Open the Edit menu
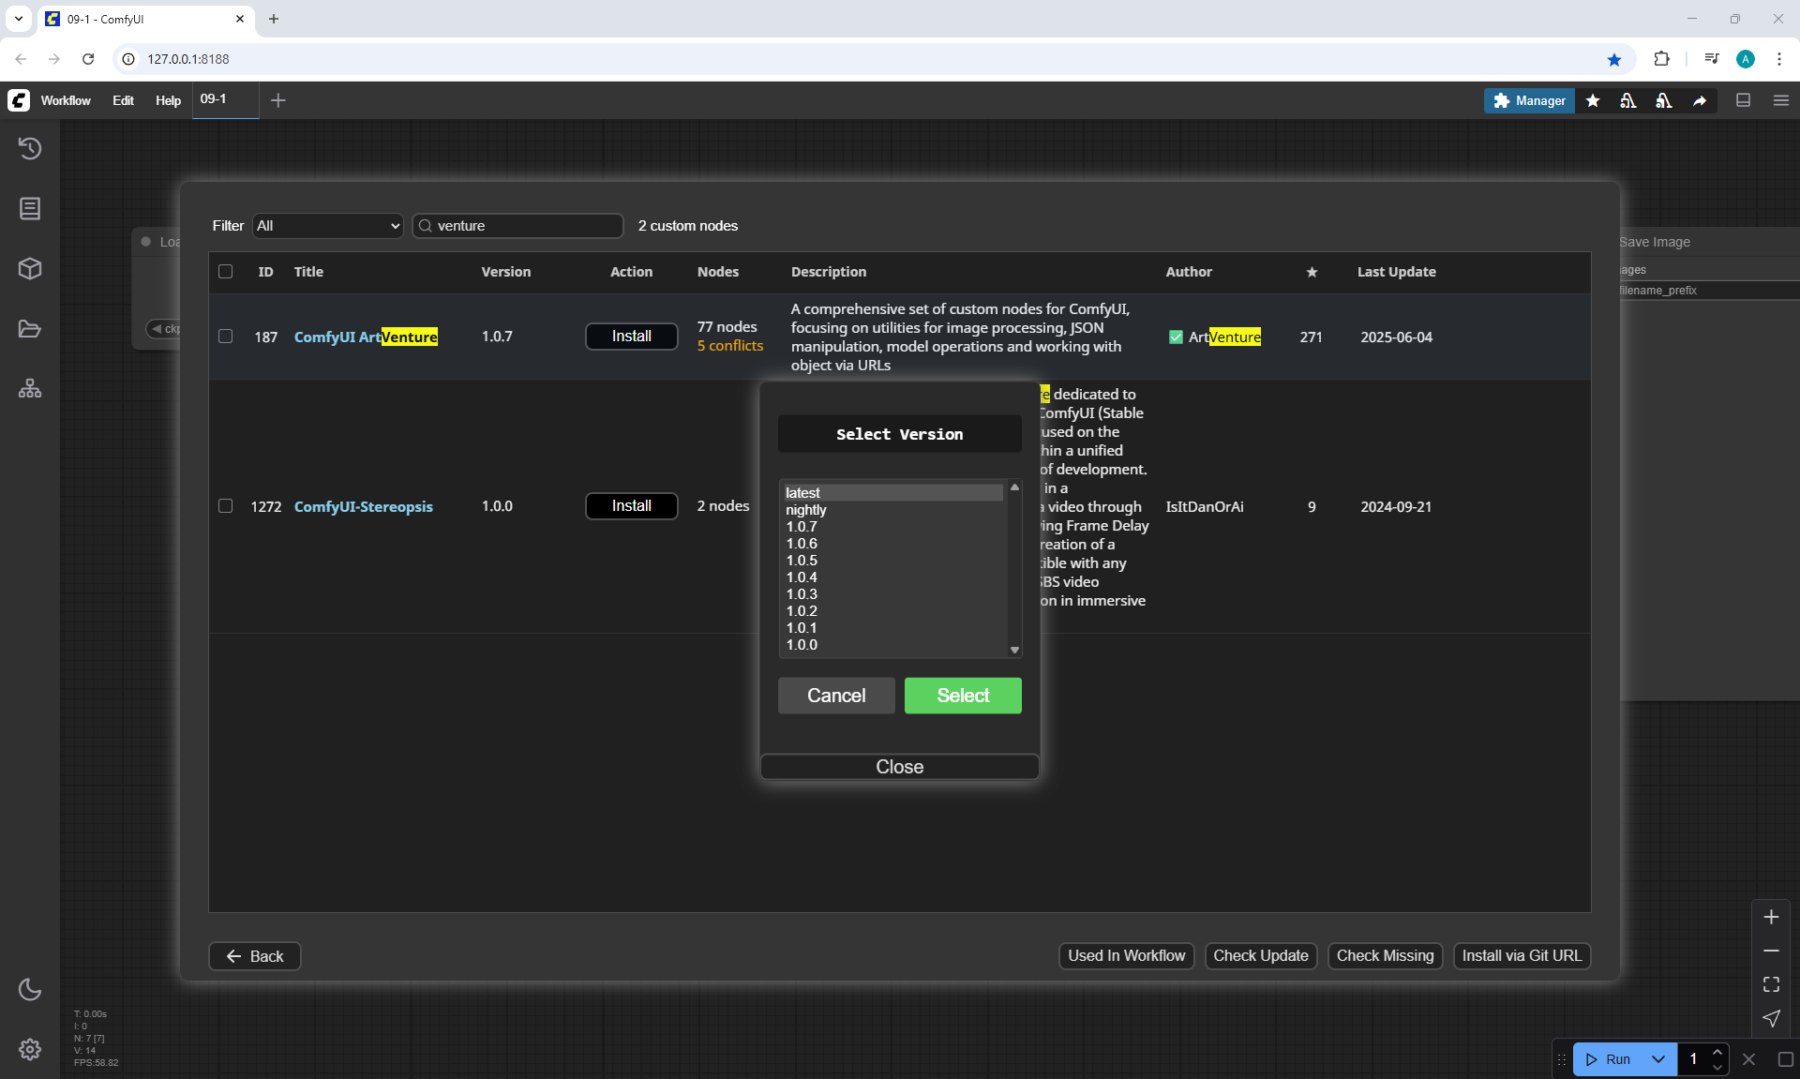Image resolution: width=1800 pixels, height=1079 pixels. [123, 100]
